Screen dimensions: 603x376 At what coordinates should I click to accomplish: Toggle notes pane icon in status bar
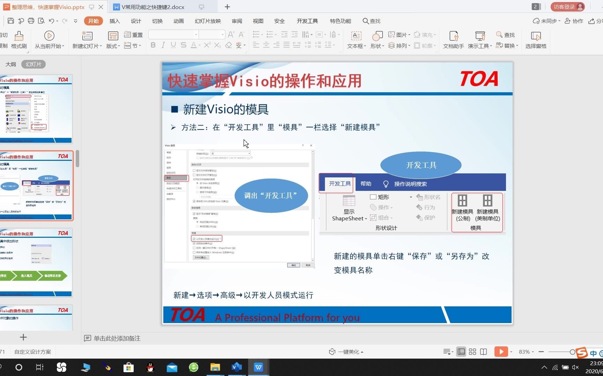448,352
